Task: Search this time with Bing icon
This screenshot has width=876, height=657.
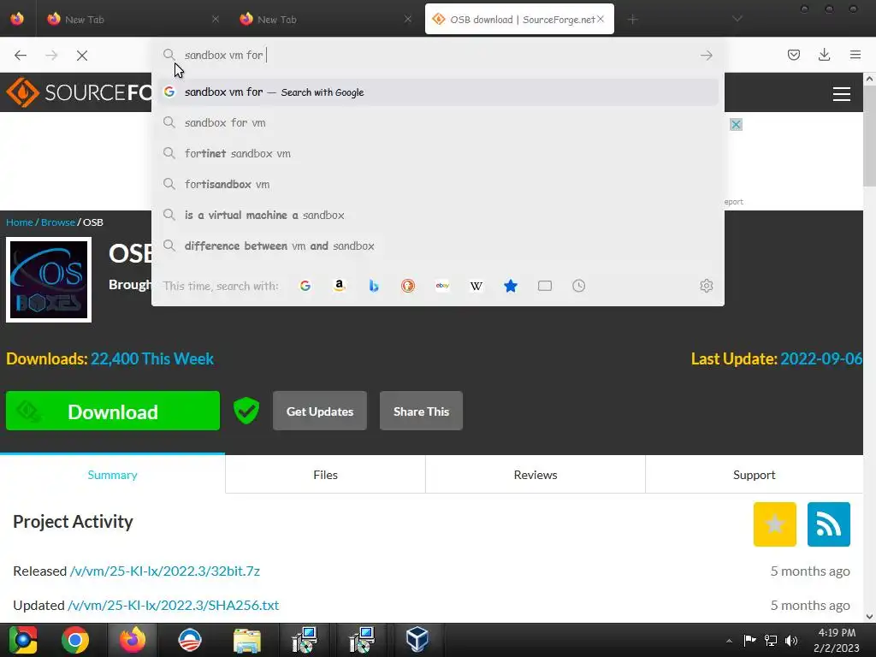Action: (x=374, y=286)
